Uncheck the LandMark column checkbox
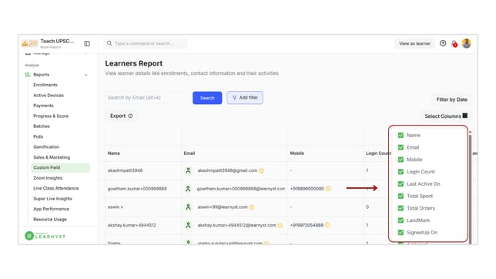 [x=400, y=220]
